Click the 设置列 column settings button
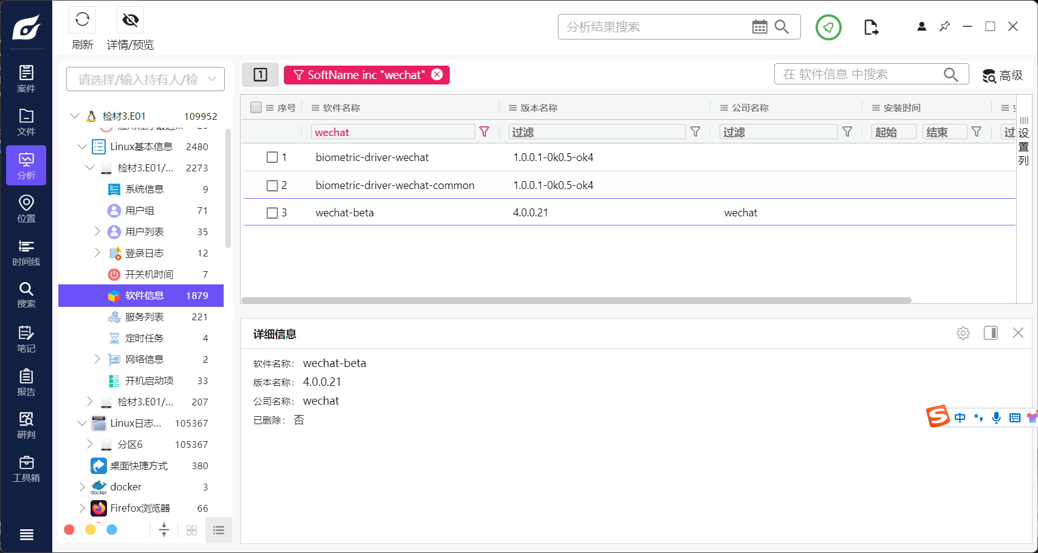 point(1024,141)
